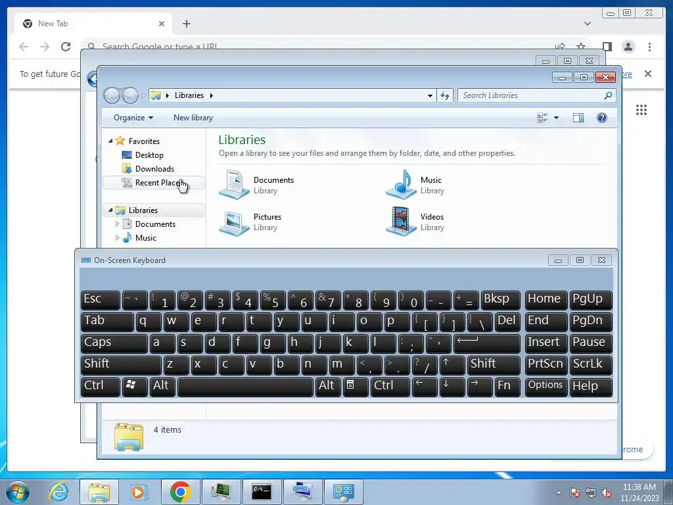Click the refresh button beside address bar
This screenshot has height=505, width=673.
pos(445,95)
